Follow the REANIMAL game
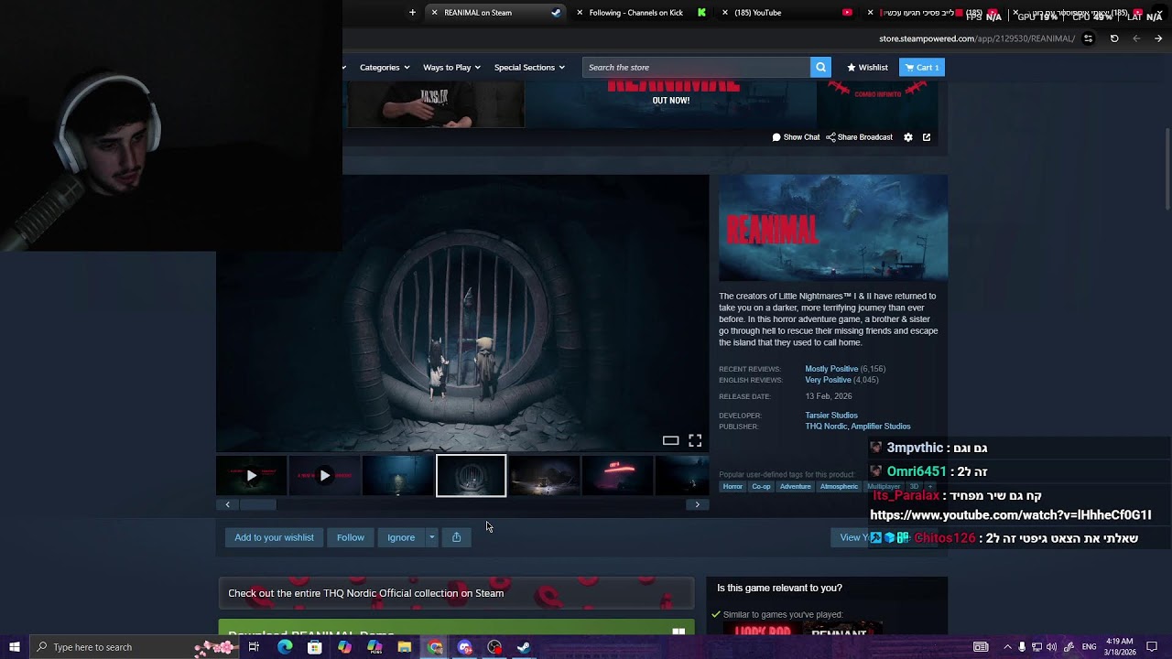This screenshot has height=659, width=1172. 351,537
